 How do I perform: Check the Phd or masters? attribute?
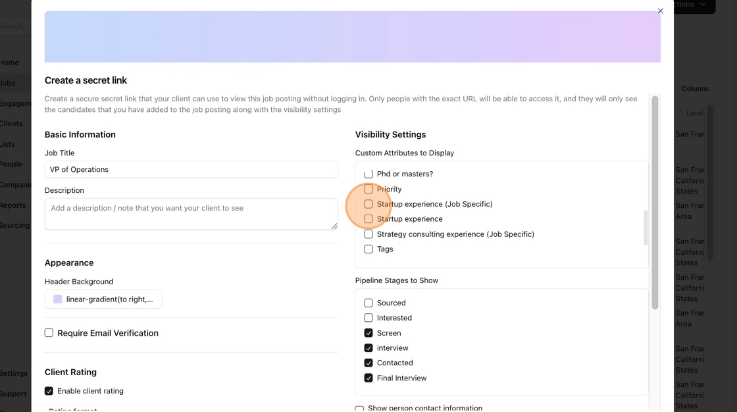click(x=368, y=174)
